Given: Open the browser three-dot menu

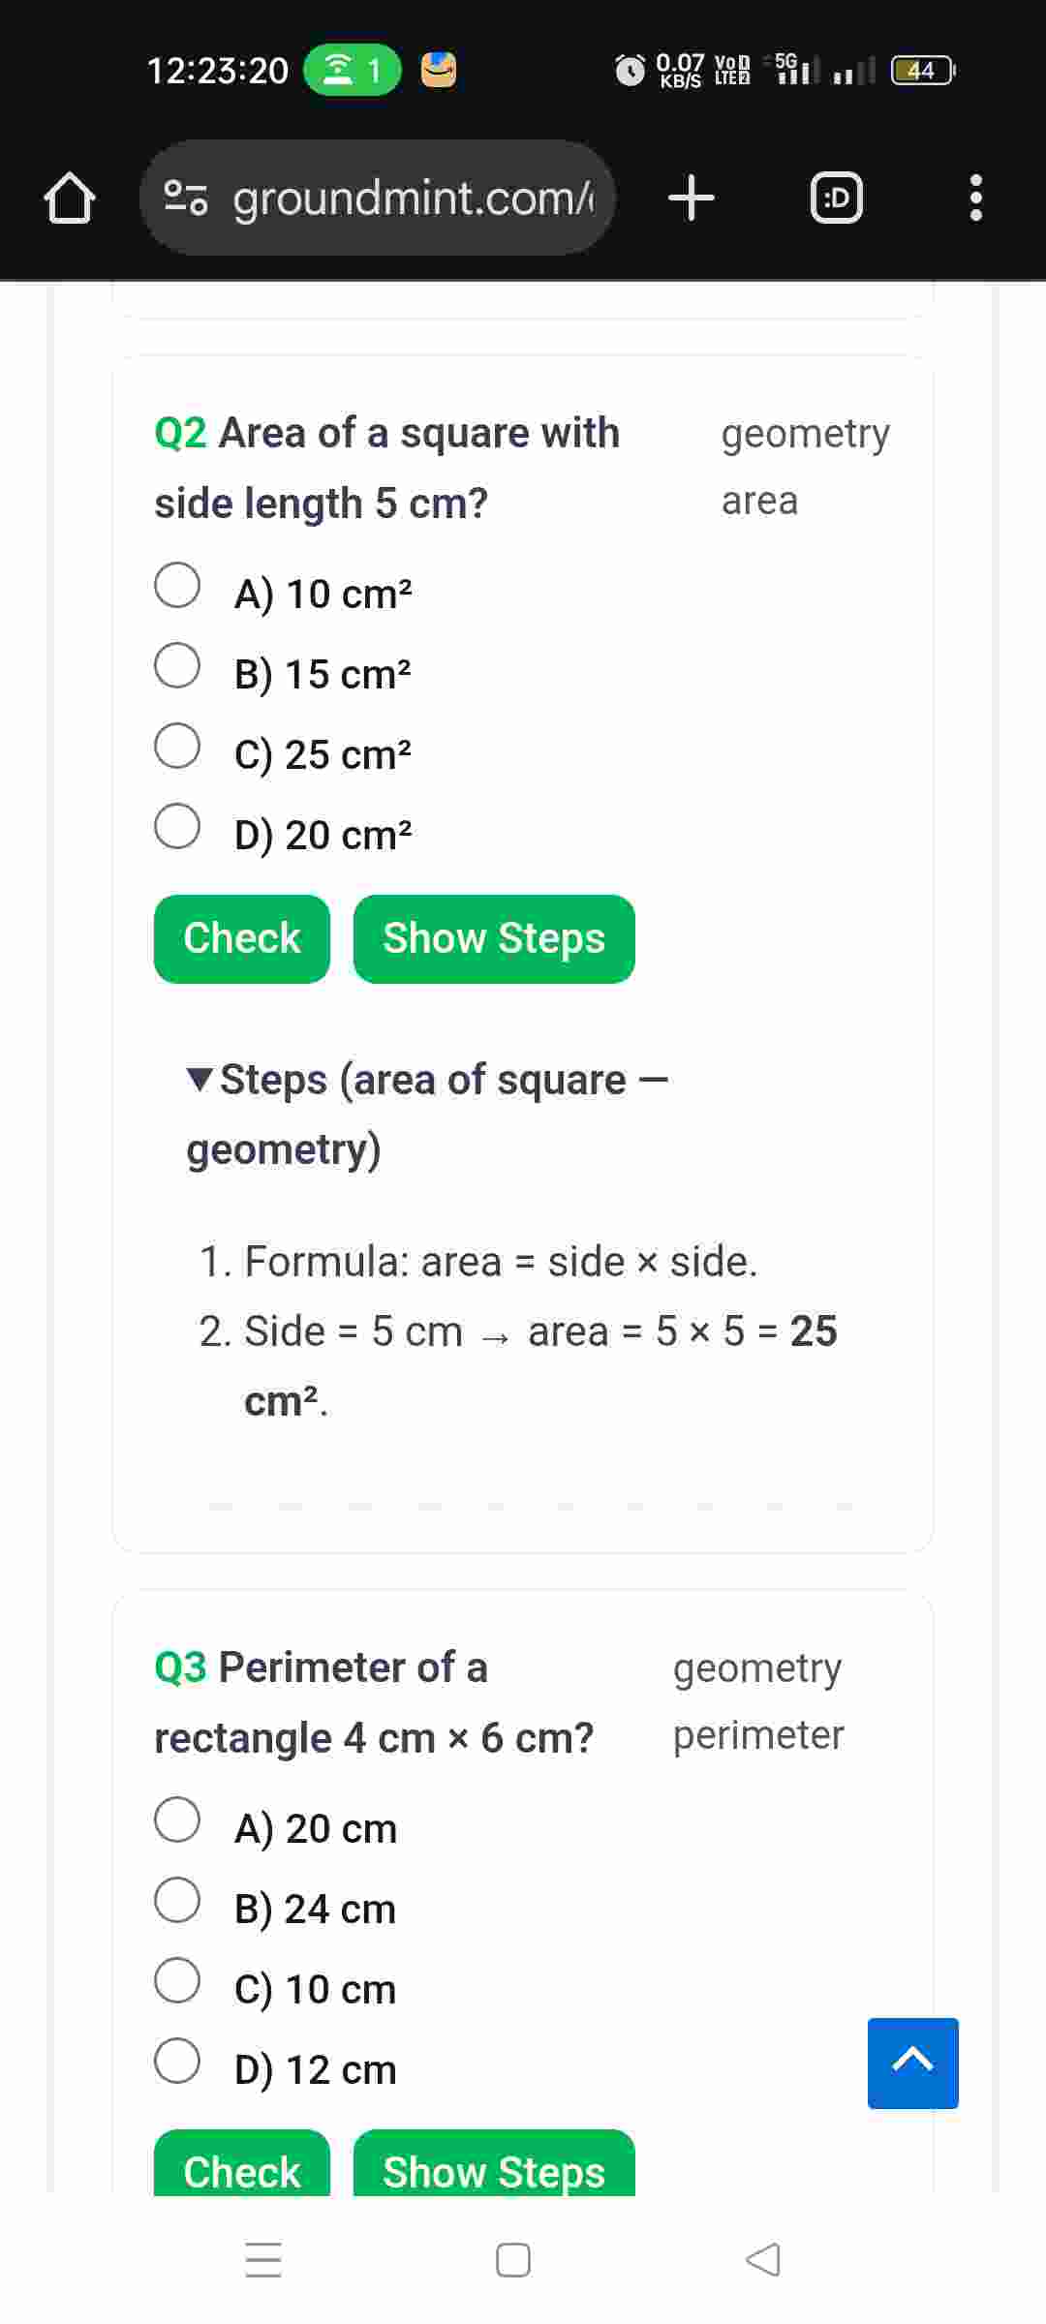Looking at the screenshot, I should pyautogui.click(x=975, y=199).
